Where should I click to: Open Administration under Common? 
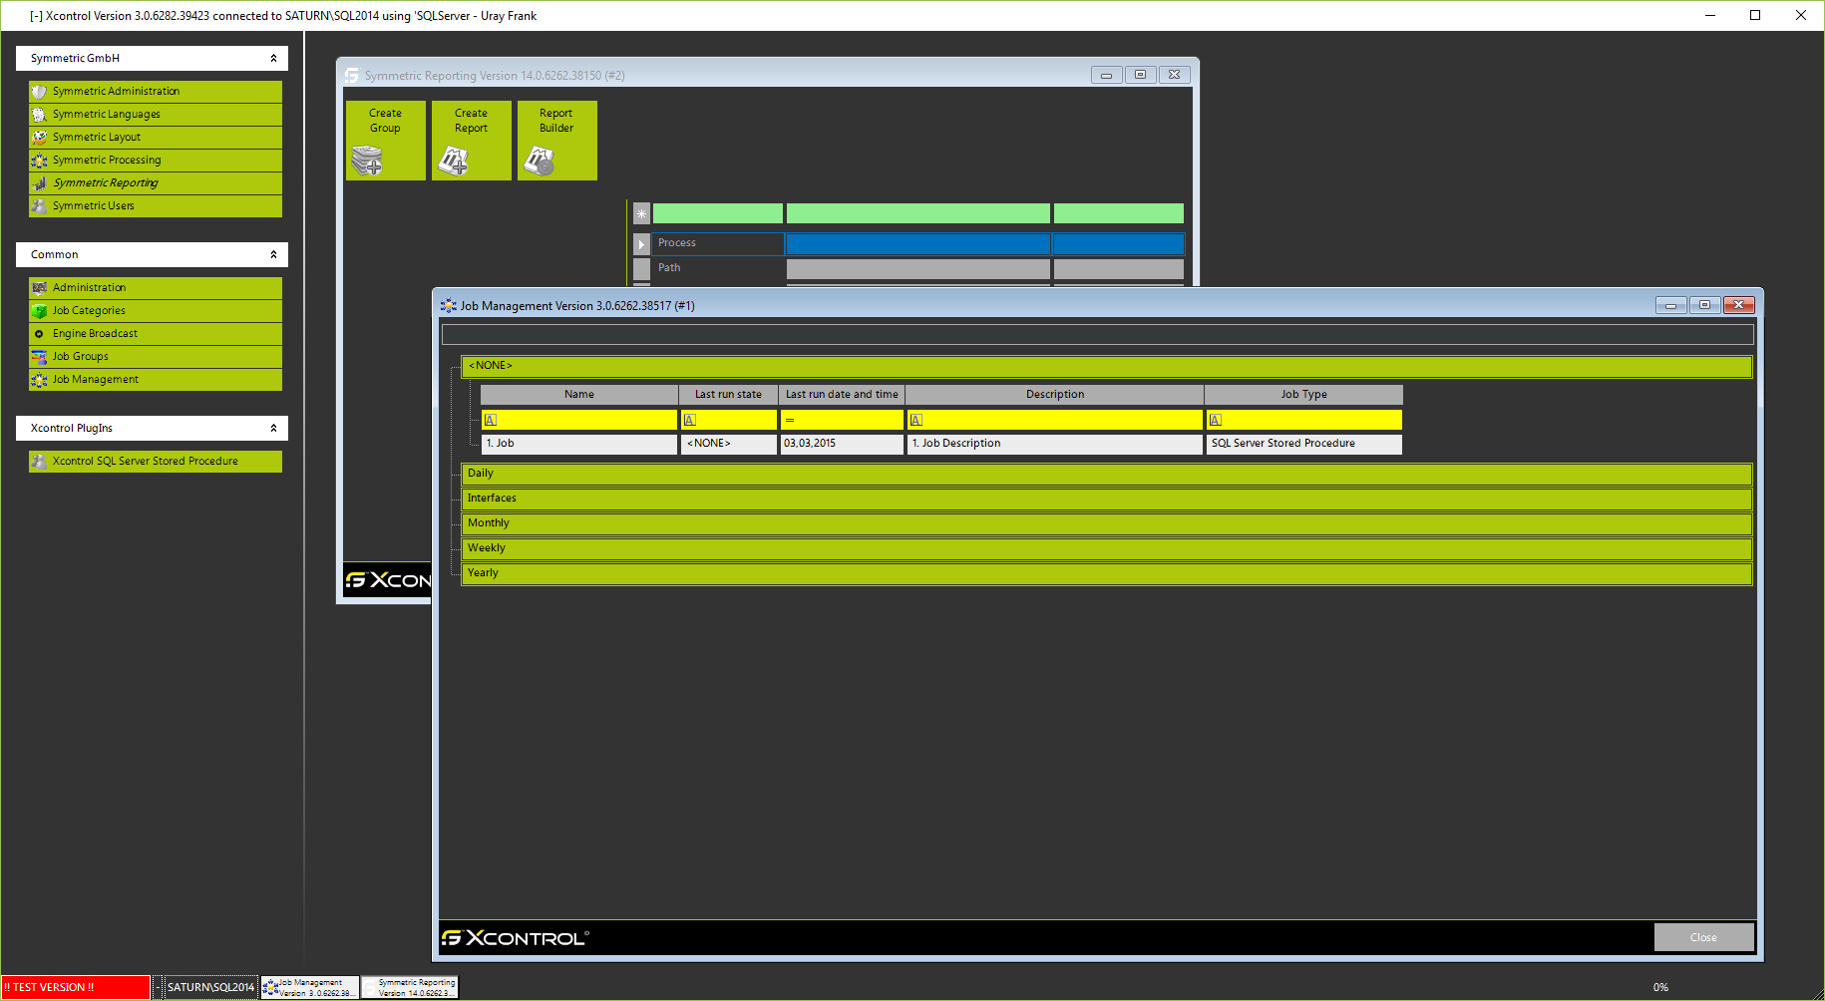[x=156, y=288]
